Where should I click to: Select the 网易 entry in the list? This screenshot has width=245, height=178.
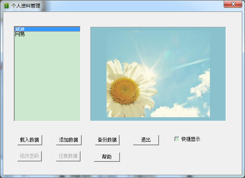(47, 34)
